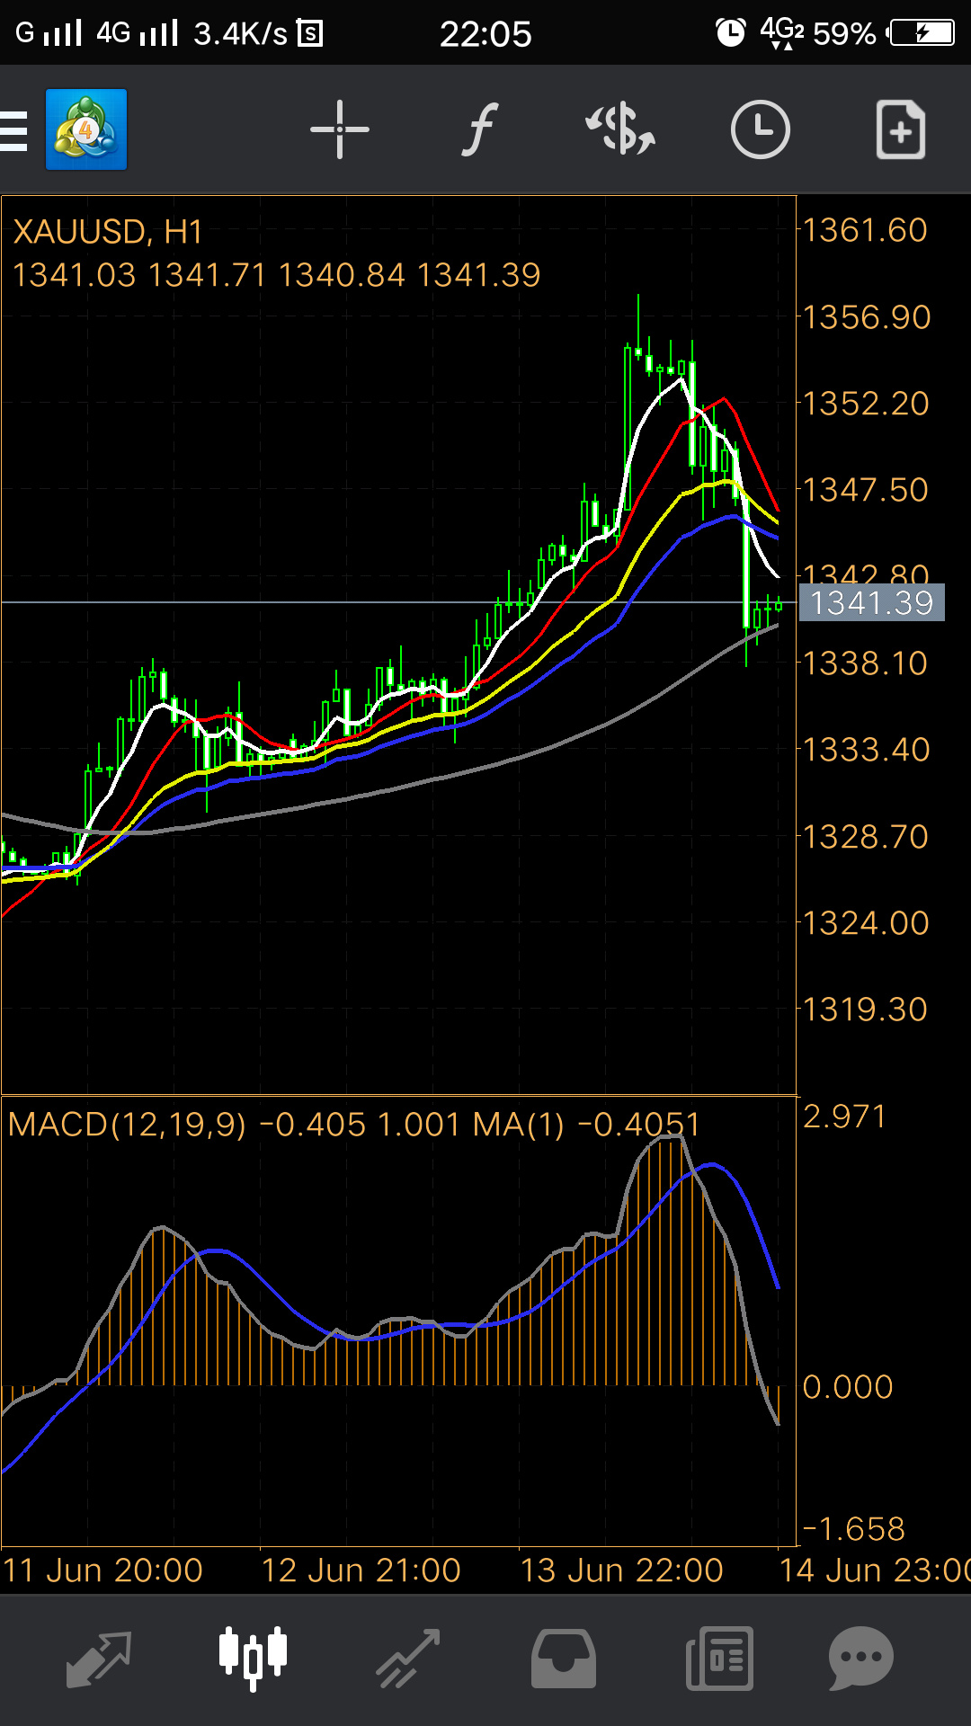Image resolution: width=971 pixels, height=1726 pixels.
Task: Open the timeframe clock selector
Action: click(x=760, y=130)
